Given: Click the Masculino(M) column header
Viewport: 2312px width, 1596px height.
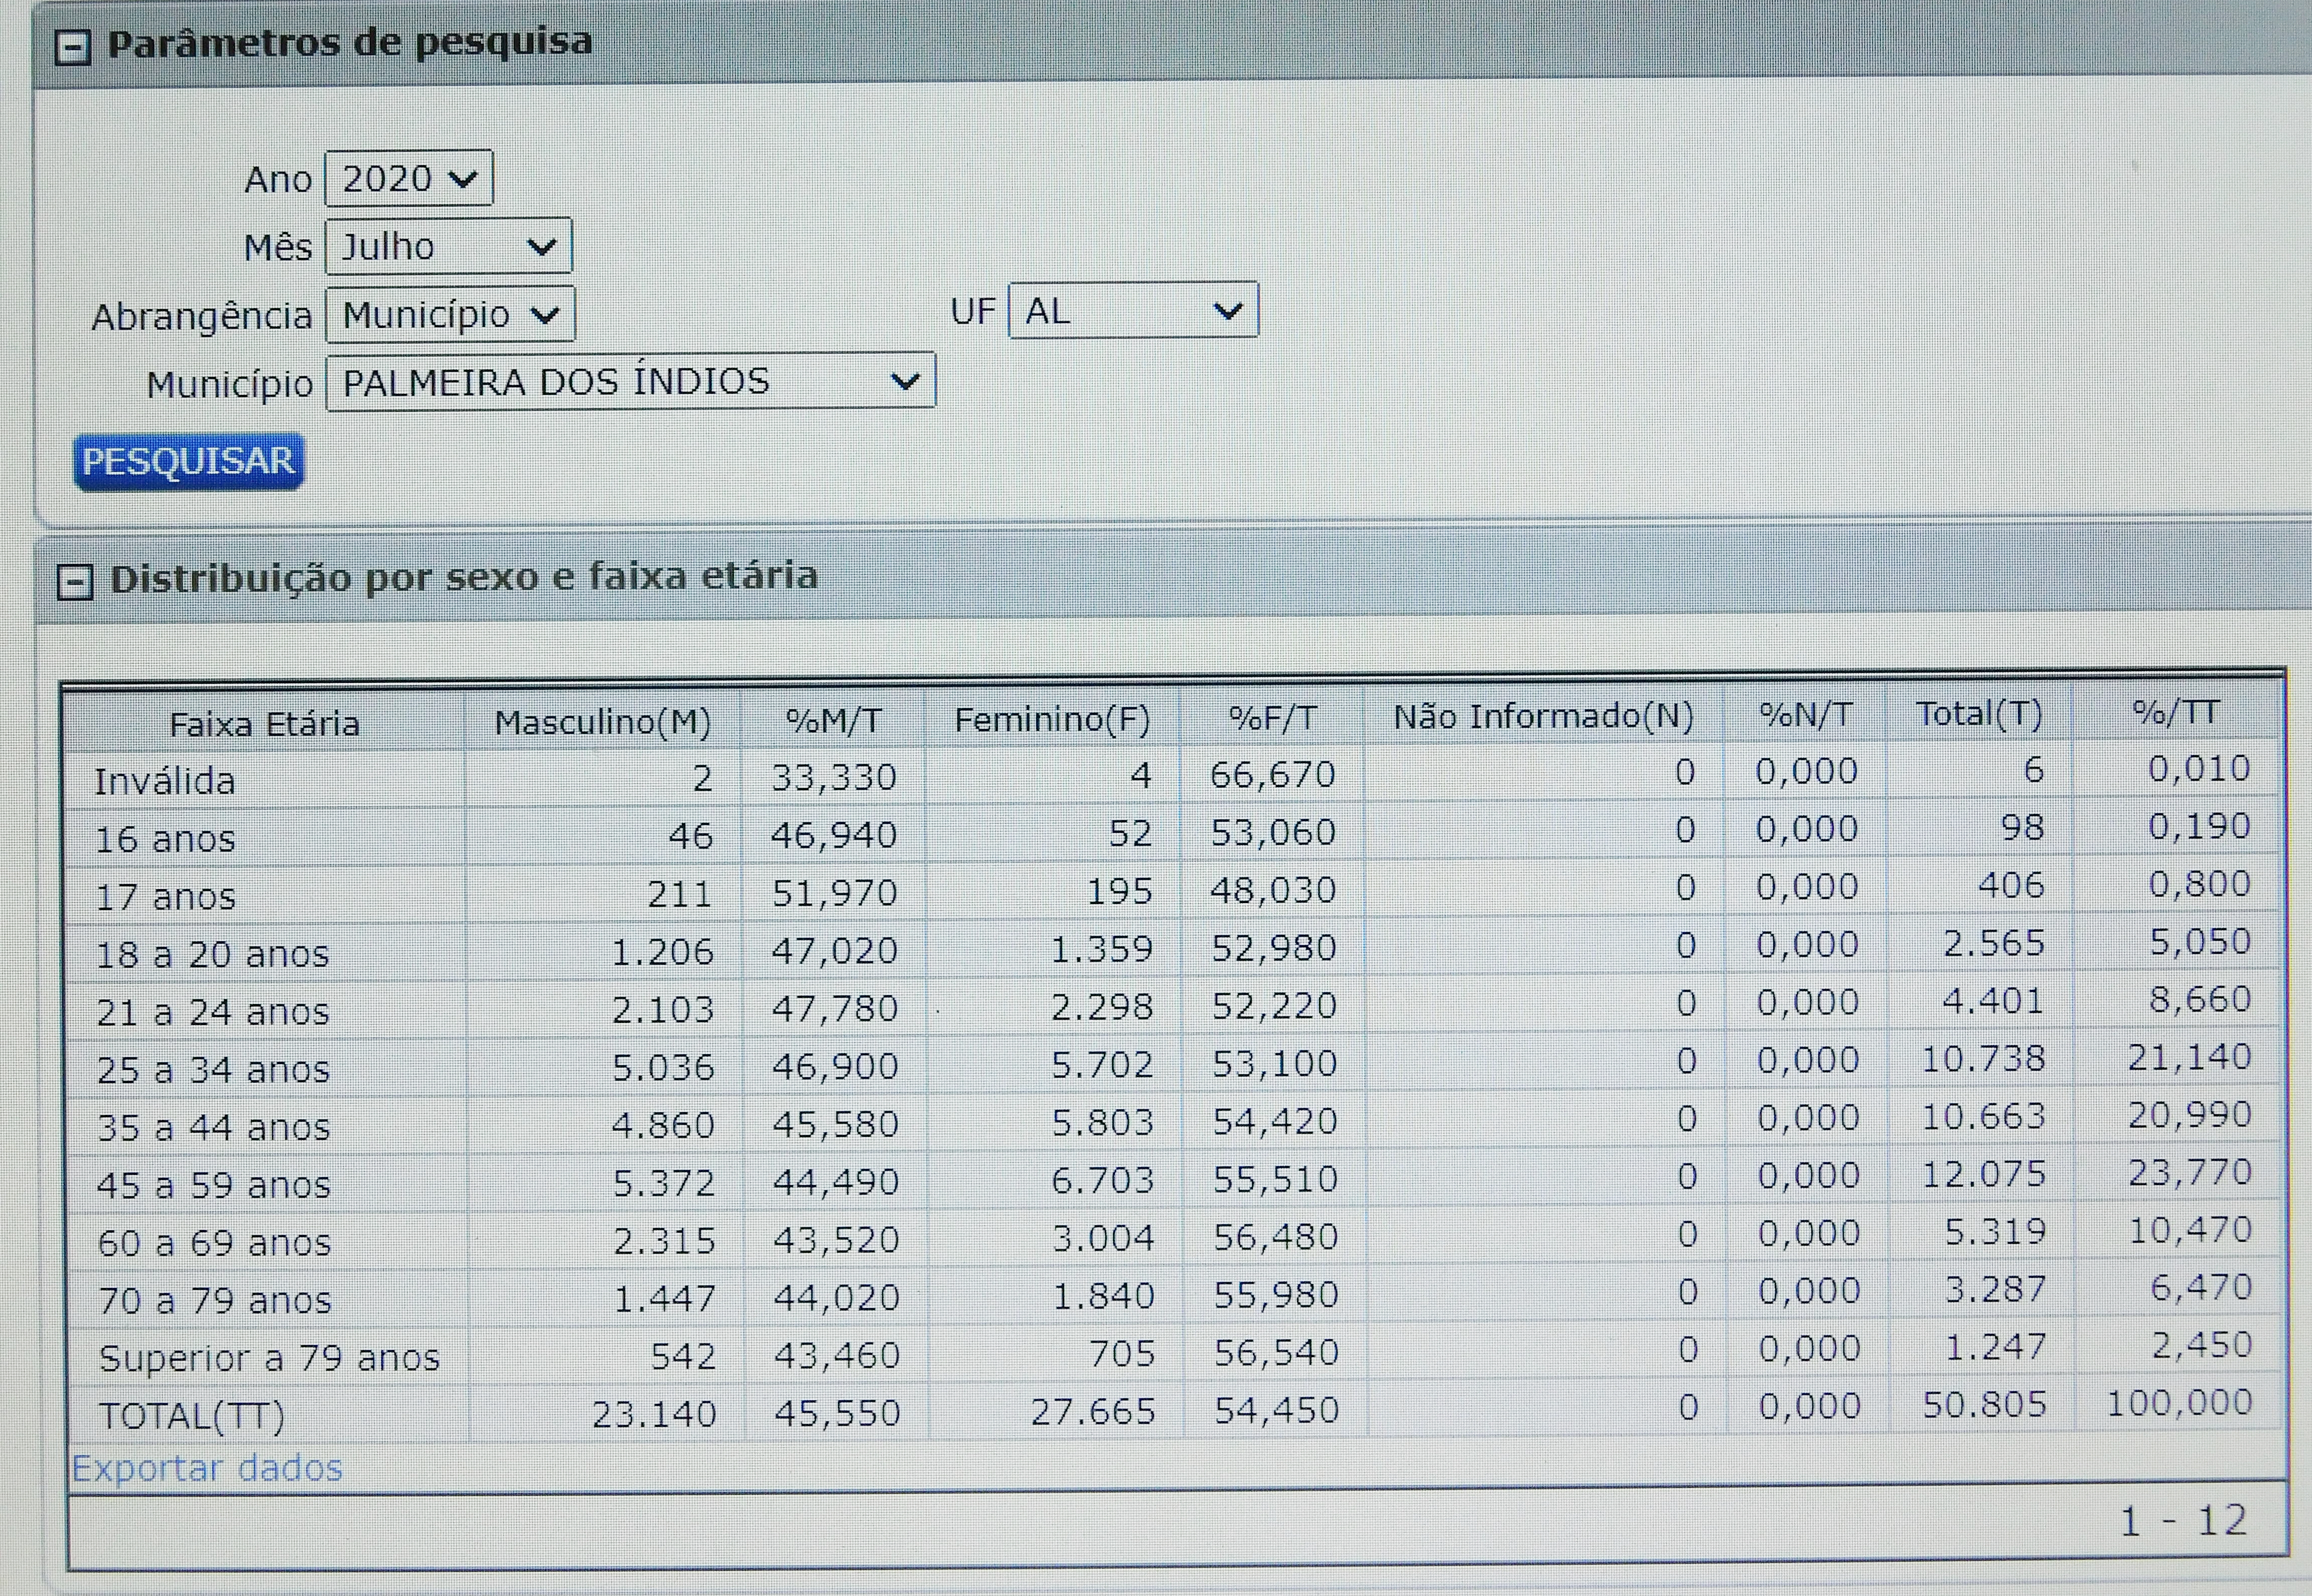Looking at the screenshot, I should pos(602,722).
